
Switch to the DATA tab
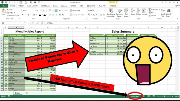click(x=55, y=6)
